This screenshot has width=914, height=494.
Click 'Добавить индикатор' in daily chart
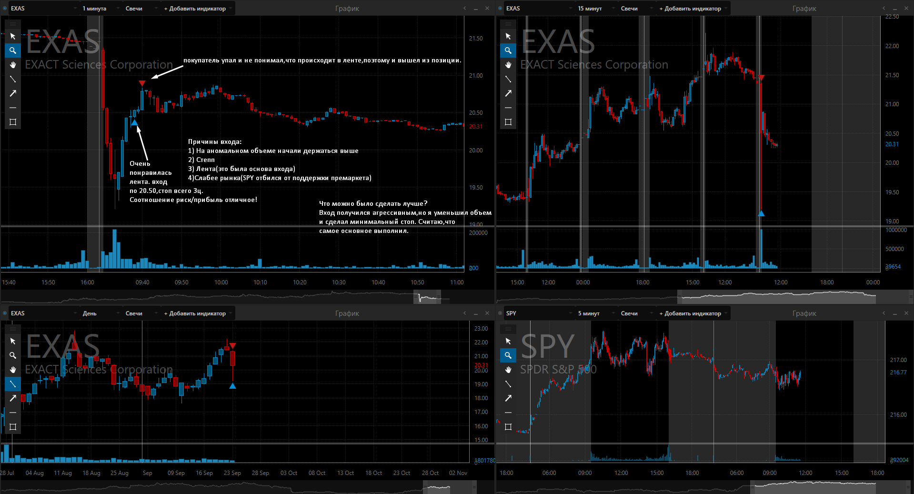198,313
